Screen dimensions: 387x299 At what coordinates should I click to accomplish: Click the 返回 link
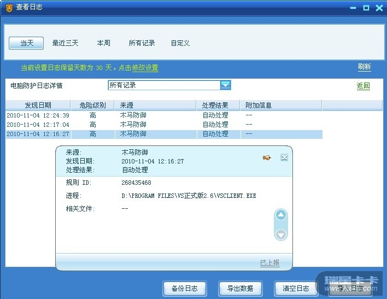pyautogui.click(x=363, y=86)
